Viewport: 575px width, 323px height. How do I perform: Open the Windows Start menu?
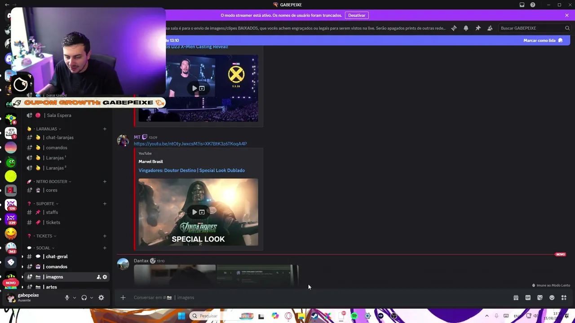click(181, 316)
